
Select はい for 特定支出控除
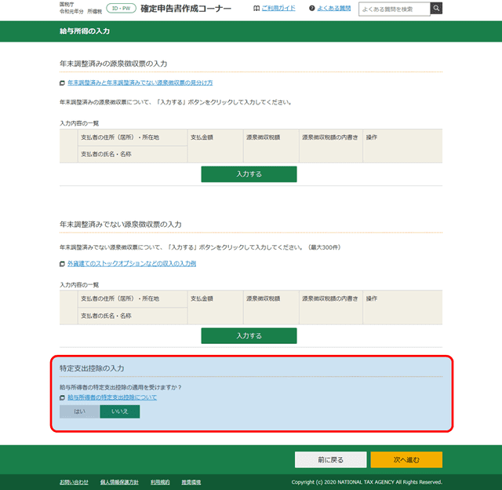(x=79, y=411)
